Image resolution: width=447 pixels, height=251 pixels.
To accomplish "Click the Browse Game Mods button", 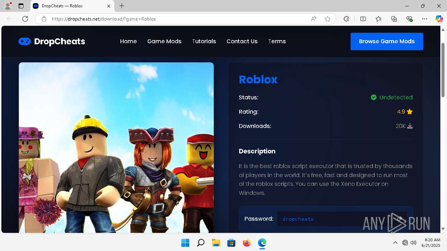I will pyautogui.click(x=387, y=41).
